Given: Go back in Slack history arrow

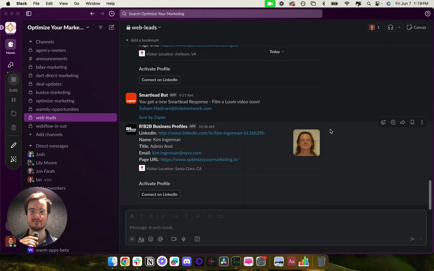Looking at the screenshot, I should pyautogui.click(x=92, y=14).
